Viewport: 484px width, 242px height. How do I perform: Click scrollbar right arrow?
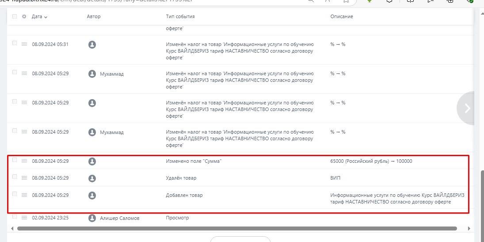tap(469, 229)
